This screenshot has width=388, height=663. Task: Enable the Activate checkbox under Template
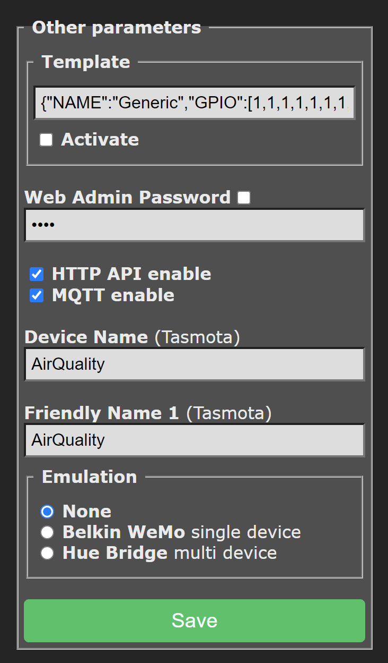46,140
